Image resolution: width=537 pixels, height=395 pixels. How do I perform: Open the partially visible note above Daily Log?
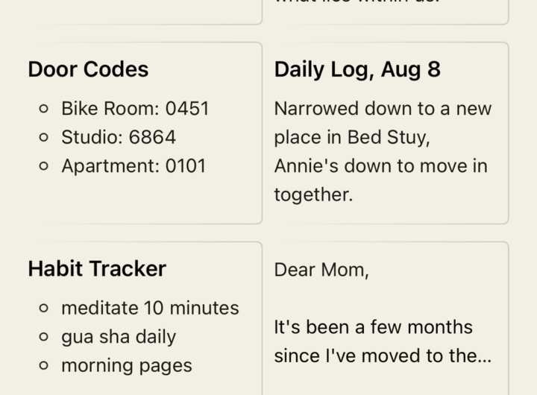(385, 10)
